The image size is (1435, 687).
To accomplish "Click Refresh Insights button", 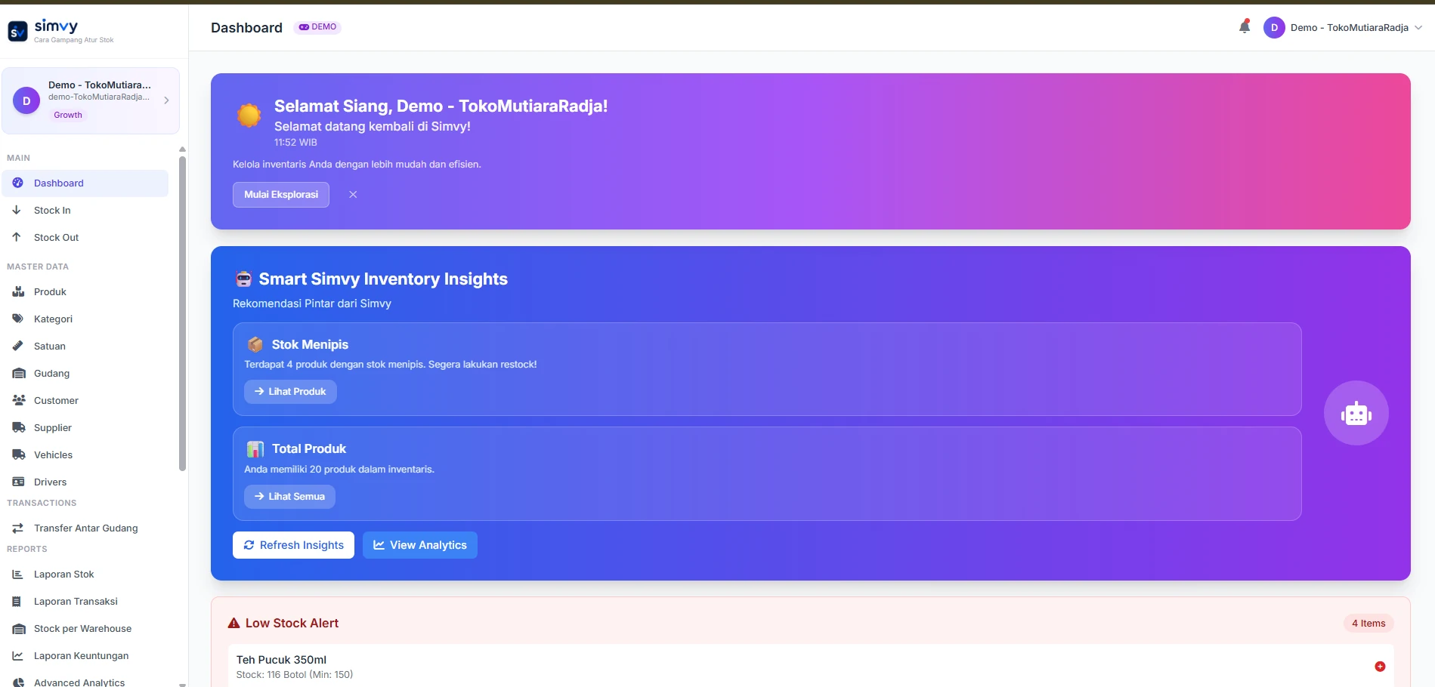I will pyautogui.click(x=293, y=545).
